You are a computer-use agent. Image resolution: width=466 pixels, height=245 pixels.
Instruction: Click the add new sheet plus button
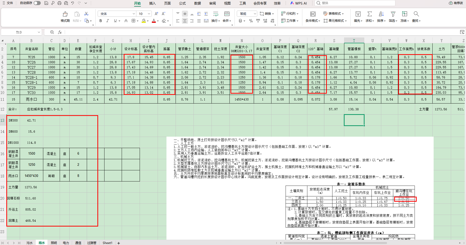[x=119, y=243]
